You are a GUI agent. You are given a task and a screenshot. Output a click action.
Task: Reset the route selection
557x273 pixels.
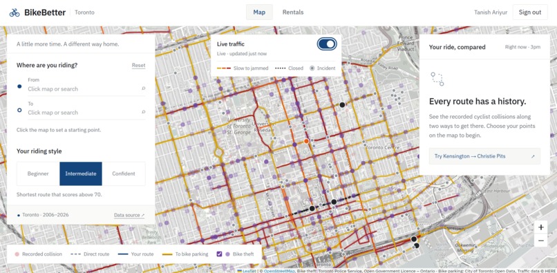[x=138, y=66]
